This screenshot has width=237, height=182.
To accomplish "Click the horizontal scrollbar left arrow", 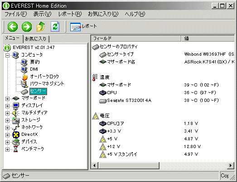I will coord(94,165).
